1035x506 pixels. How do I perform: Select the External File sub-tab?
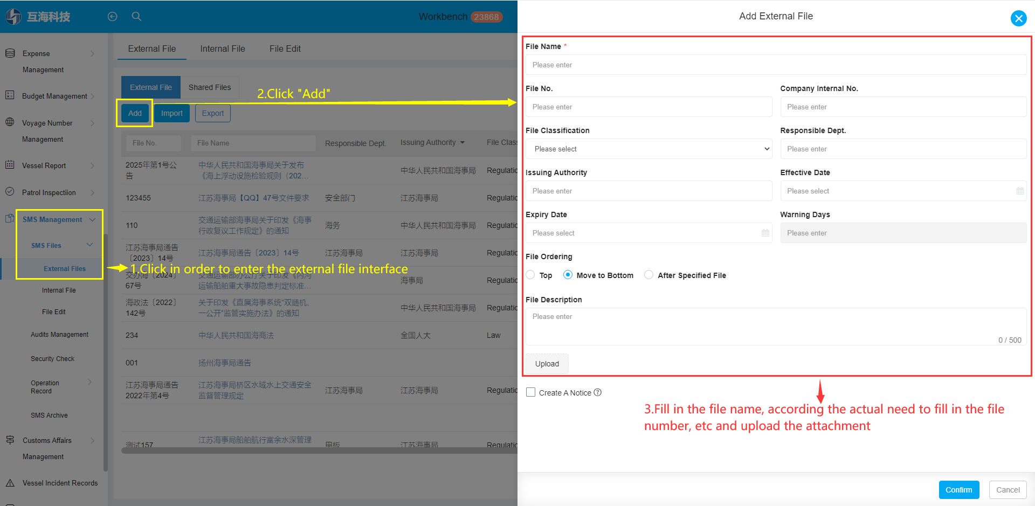(x=151, y=87)
